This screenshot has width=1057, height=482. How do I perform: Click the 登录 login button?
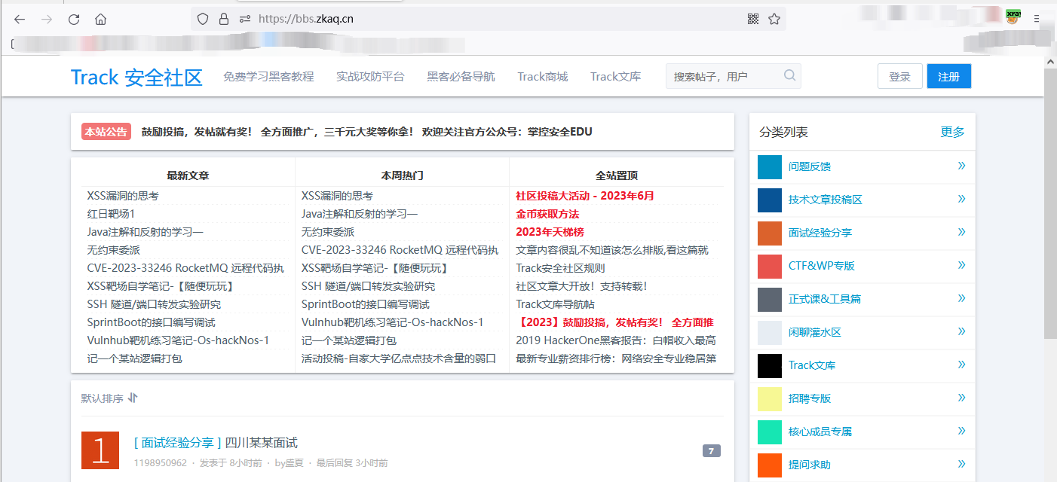pyautogui.click(x=900, y=76)
